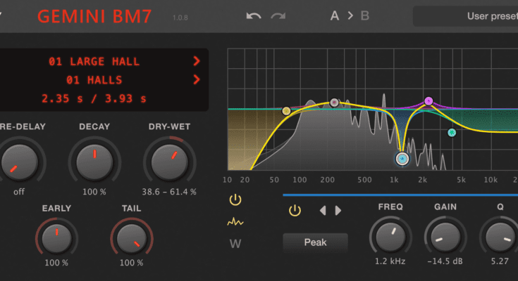
Task: Show the spectrum analyzer waveform icon
Action: pyautogui.click(x=235, y=222)
